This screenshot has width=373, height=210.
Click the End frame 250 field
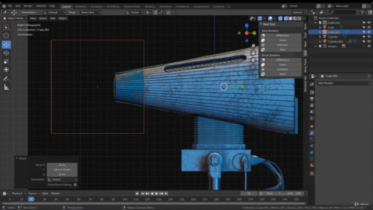[294, 194]
